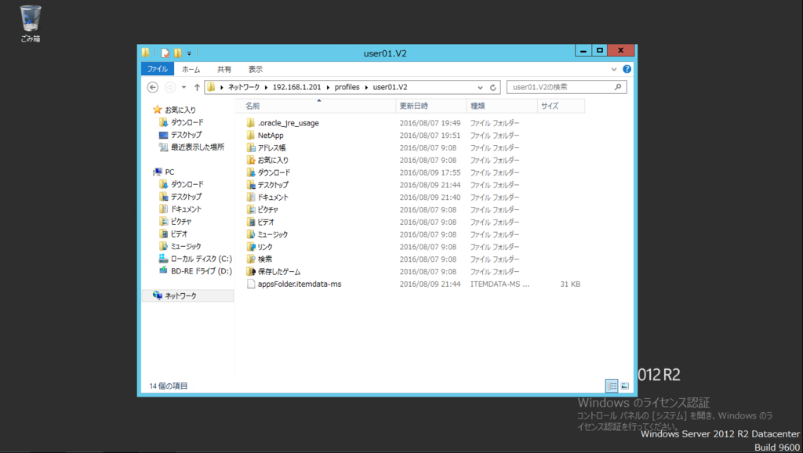This screenshot has height=453, width=803.
Task: Select the リンク folder icon in file list
Action: 250,247
